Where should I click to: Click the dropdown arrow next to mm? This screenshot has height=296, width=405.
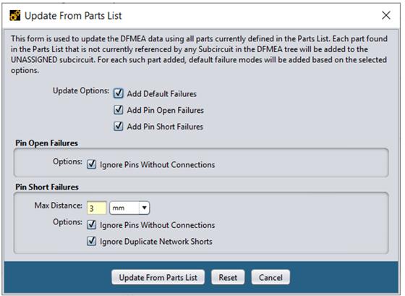(145, 208)
